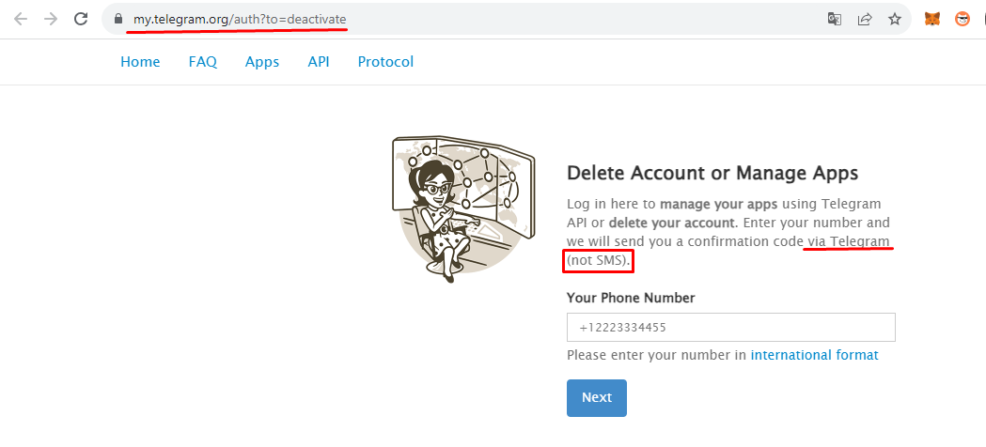View site info via the padlock icon
This screenshot has height=447, width=986.
pyautogui.click(x=117, y=19)
